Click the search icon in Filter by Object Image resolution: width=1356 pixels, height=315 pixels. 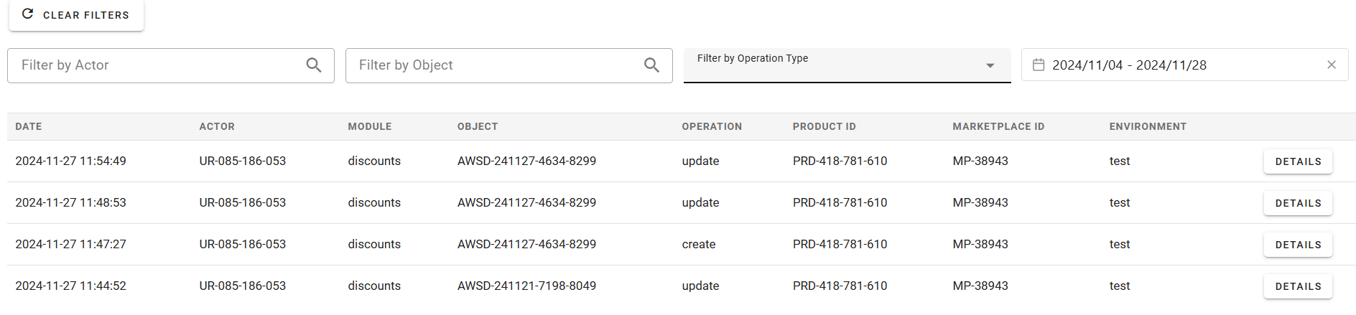pos(651,65)
